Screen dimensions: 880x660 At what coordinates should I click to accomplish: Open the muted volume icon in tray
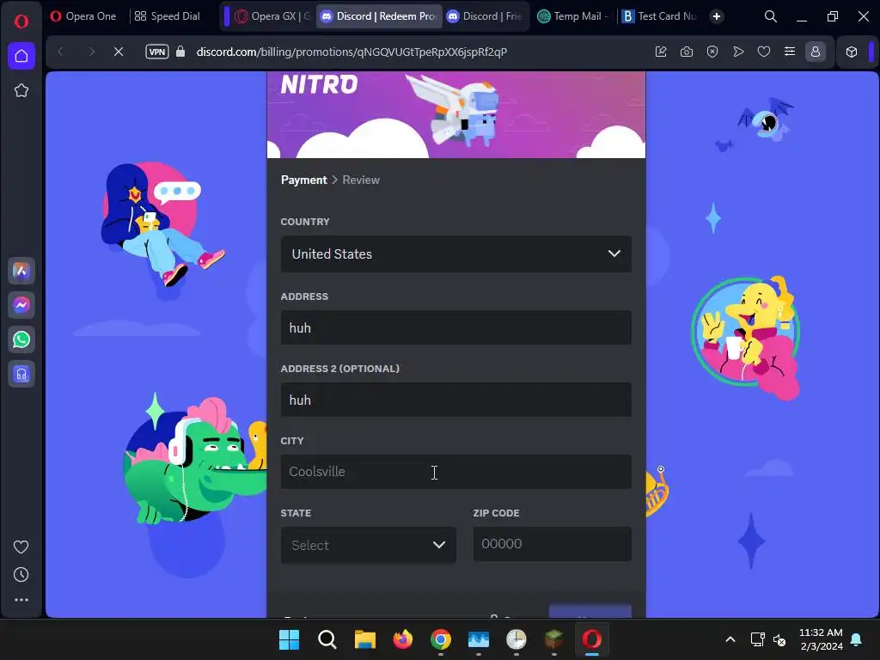779,639
